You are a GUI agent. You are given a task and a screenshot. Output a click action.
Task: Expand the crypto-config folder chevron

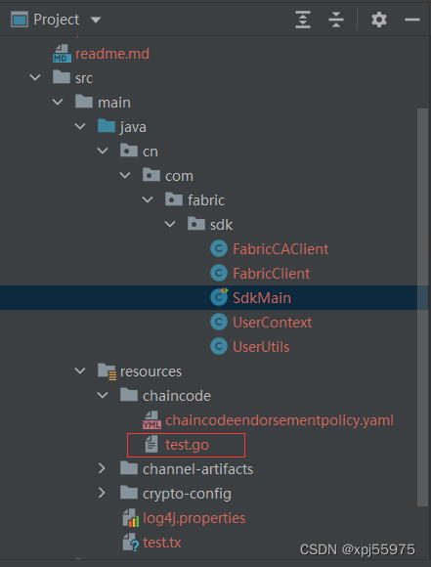pos(102,493)
